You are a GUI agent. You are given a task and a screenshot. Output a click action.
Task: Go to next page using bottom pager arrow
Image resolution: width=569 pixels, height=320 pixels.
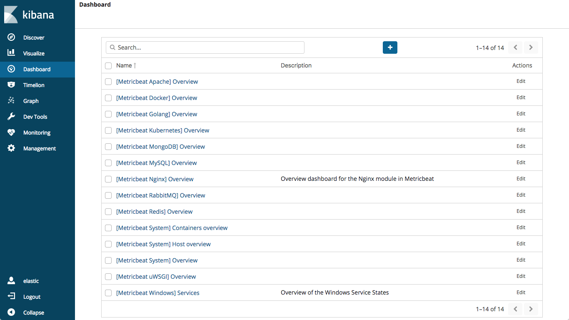pyautogui.click(x=531, y=309)
